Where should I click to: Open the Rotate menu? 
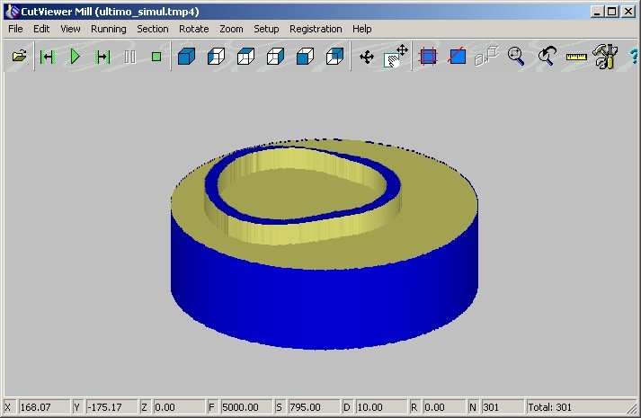pos(194,29)
